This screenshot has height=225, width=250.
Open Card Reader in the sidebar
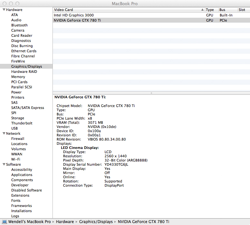[22, 35]
